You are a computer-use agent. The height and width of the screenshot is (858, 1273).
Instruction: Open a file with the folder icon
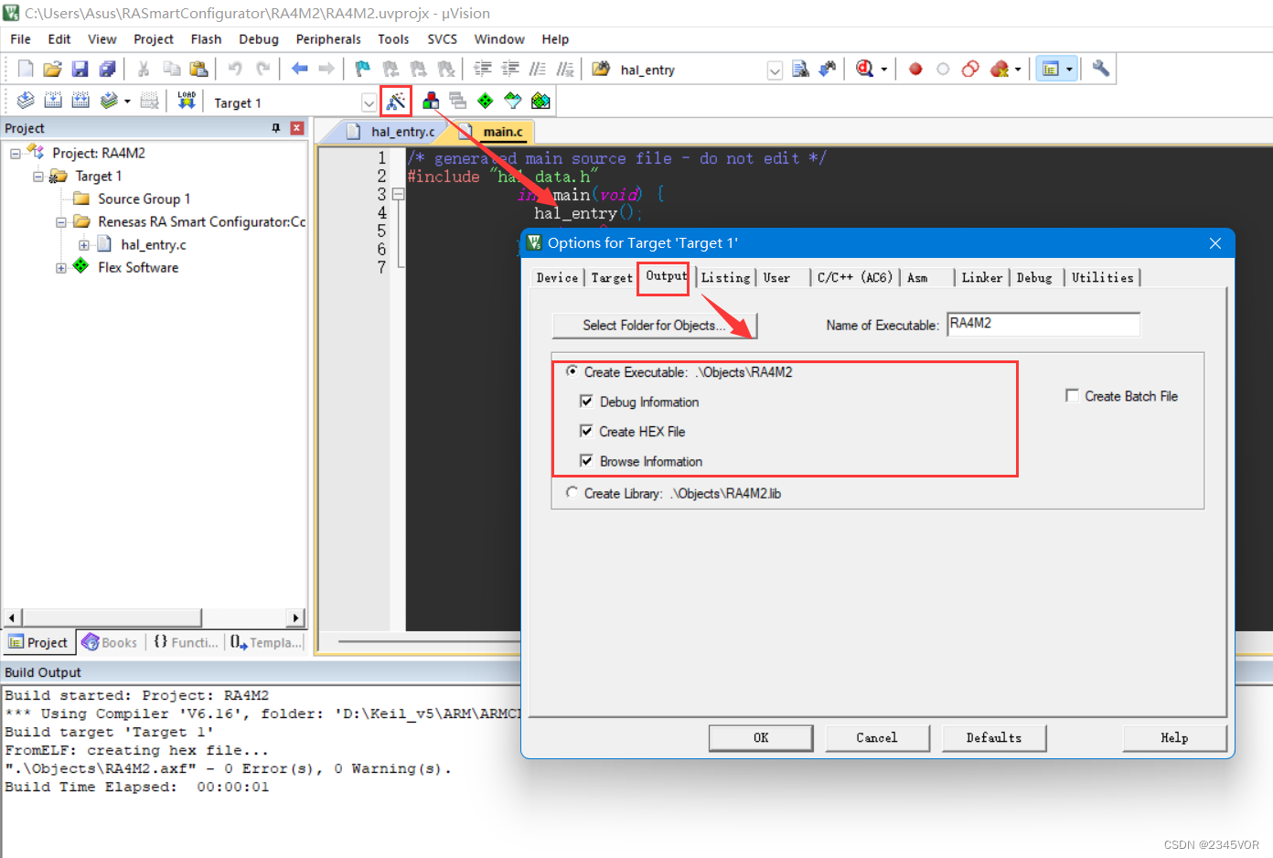[x=52, y=69]
